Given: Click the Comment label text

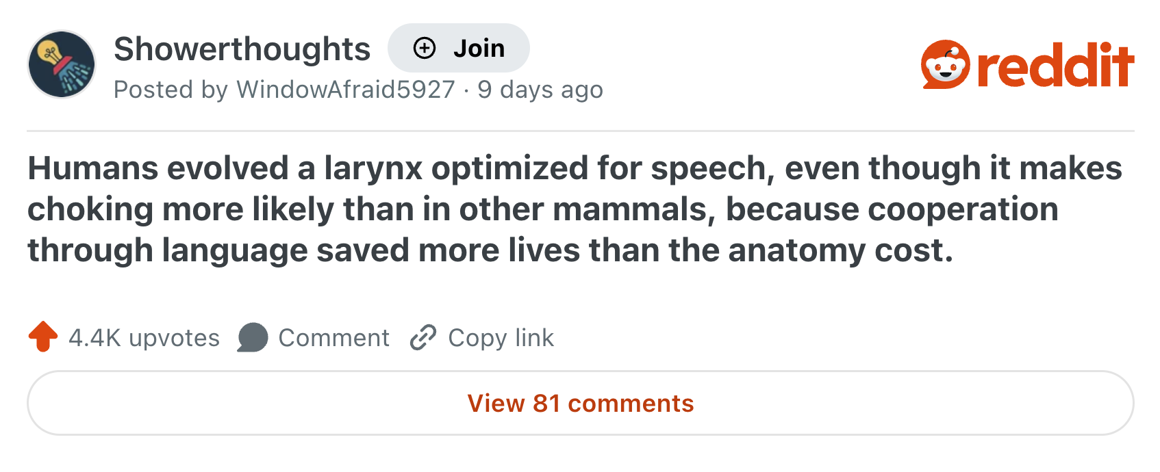Looking at the screenshot, I should 333,337.
